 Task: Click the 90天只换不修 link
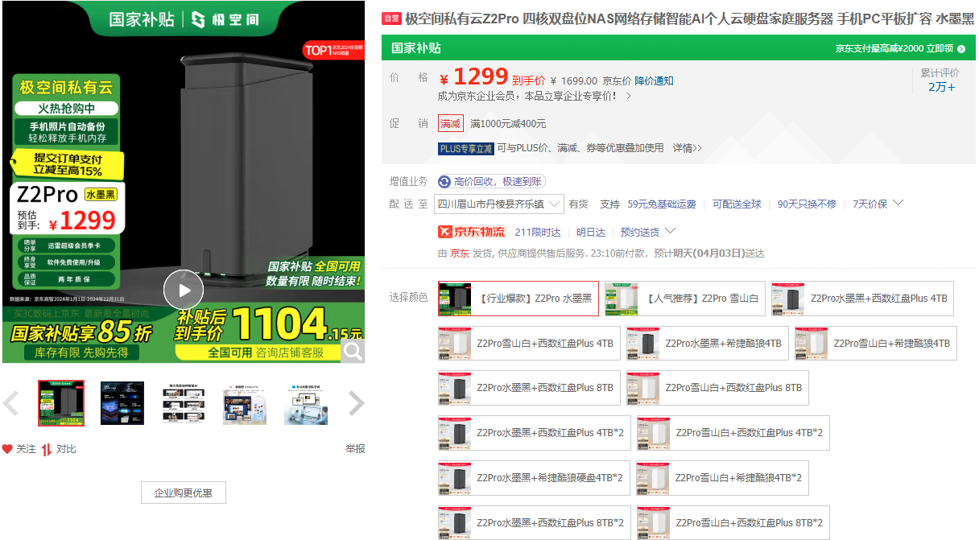[x=807, y=204]
